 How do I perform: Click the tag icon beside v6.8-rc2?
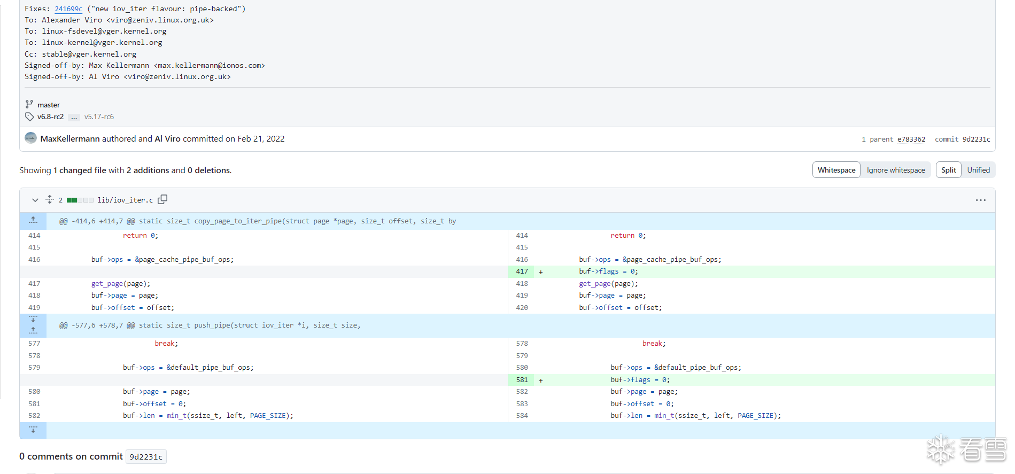point(29,116)
